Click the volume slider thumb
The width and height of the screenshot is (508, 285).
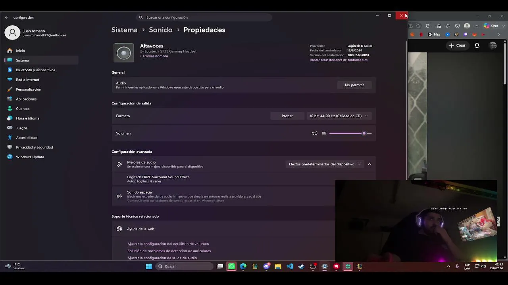(364, 133)
